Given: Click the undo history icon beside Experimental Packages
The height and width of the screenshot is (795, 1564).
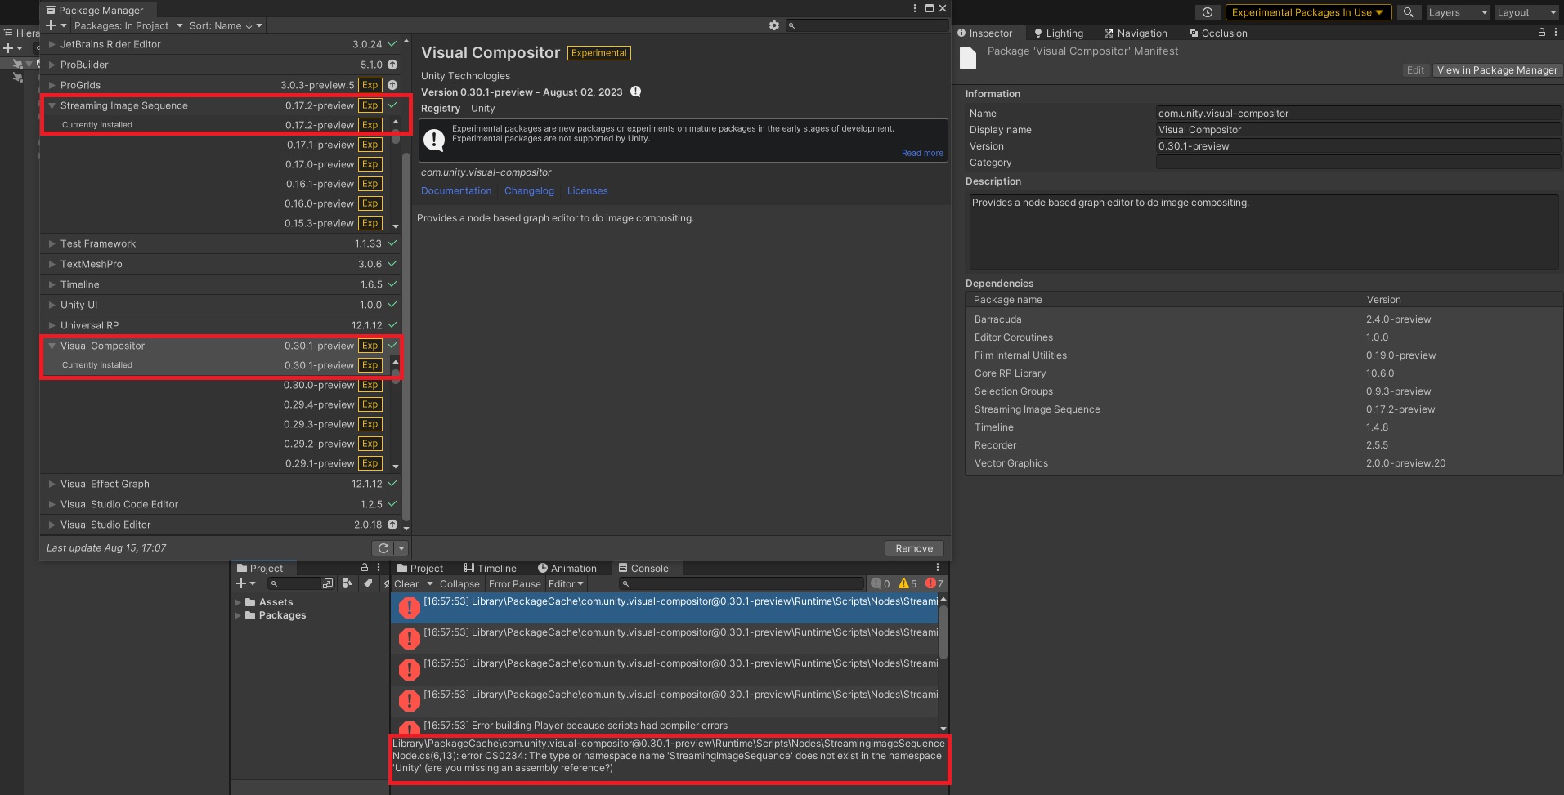Looking at the screenshot, I should tap(1208, 12).
